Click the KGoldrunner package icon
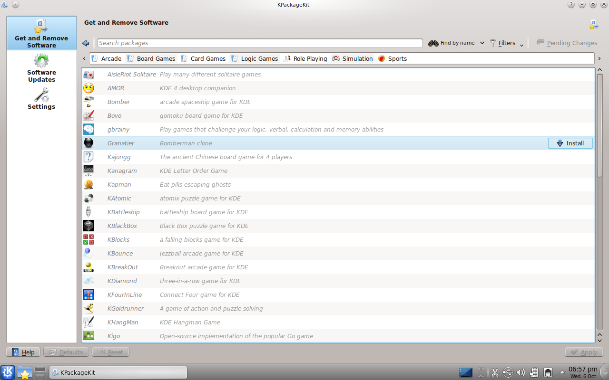The height and width of the screenshot is (380, 609). 88,309
